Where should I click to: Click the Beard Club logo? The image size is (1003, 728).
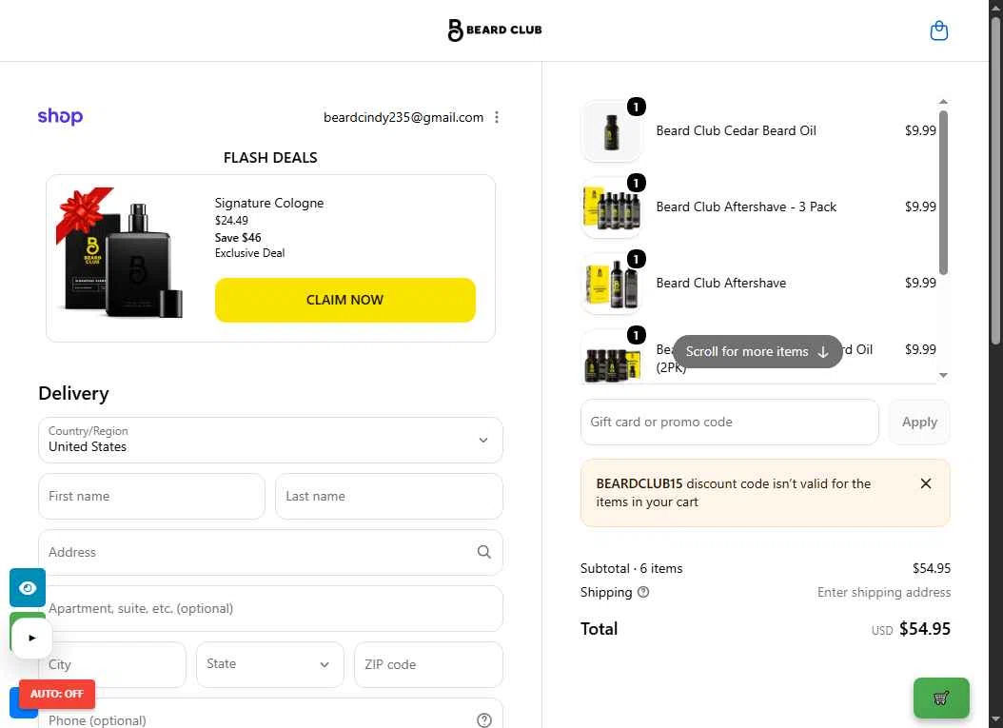pos(495,30)
